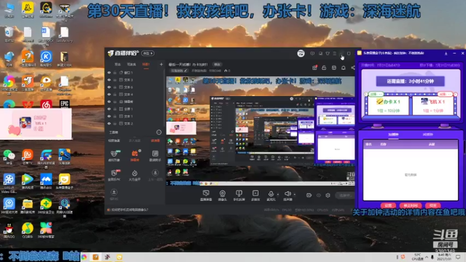Image resolution: width=466 pixels, height=262 pixels.
Task: Hide the 文本4 source layer
Action: coord(109,94)
